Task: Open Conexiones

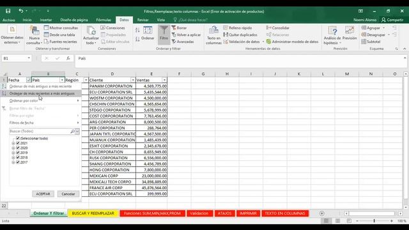Action: pyautogui.click(x=112, y=28)
